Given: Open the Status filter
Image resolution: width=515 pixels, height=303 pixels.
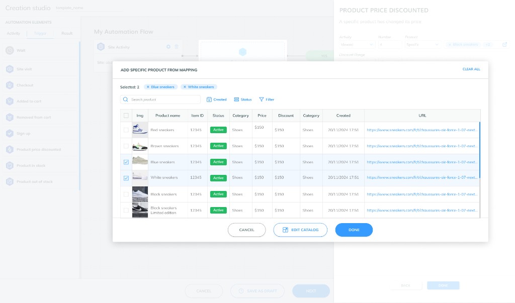Looking at the screenshot, I should tap(243, 99).
